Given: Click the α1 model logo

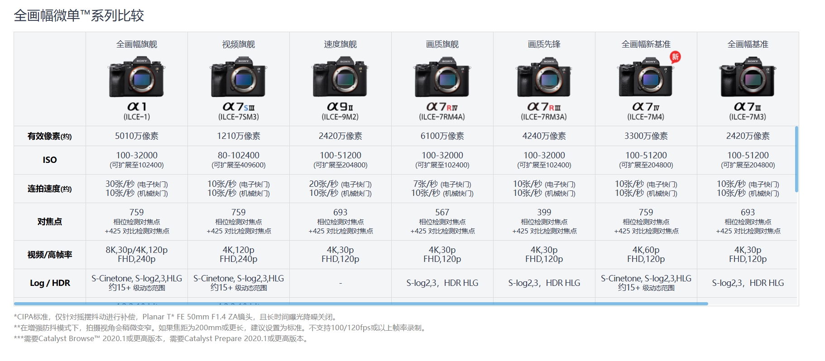Looking at the screenshot, I should 137,107.
